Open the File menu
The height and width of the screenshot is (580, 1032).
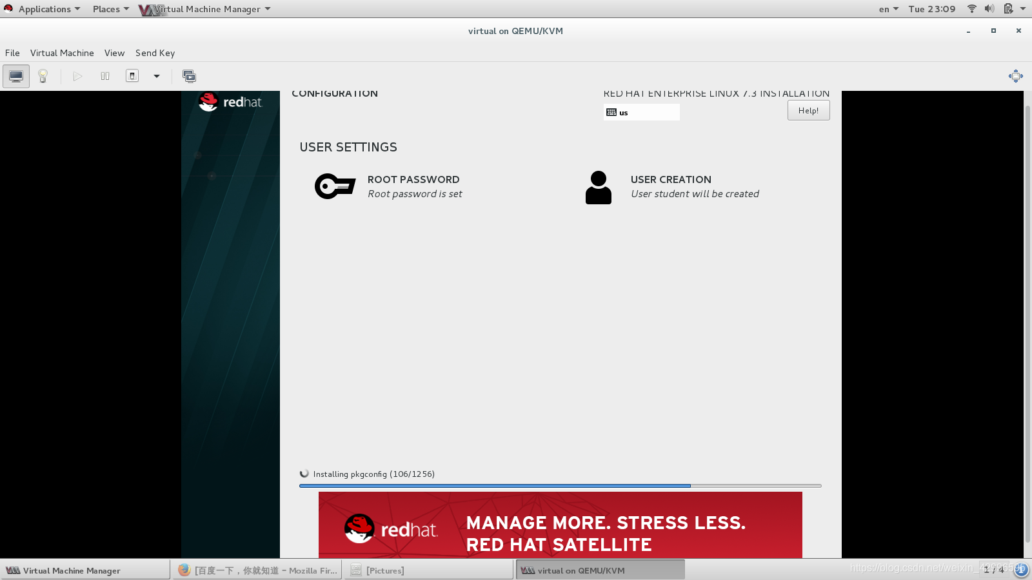coord(12,53)
